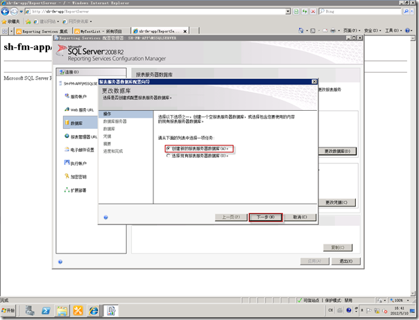Open the 建议网站 favorites link
This screenshot has width=419, height=320.
(x=46, y=21)
